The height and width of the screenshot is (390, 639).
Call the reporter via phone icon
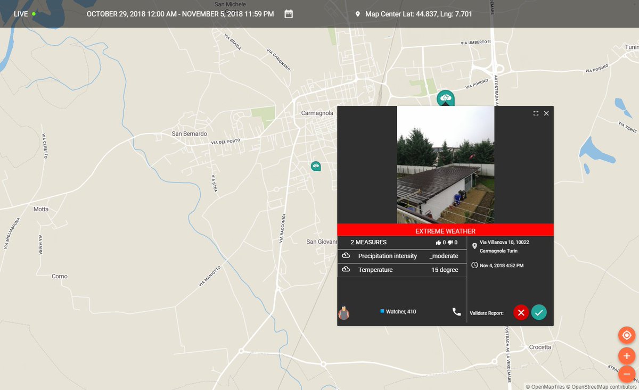[x=456, y=312]
